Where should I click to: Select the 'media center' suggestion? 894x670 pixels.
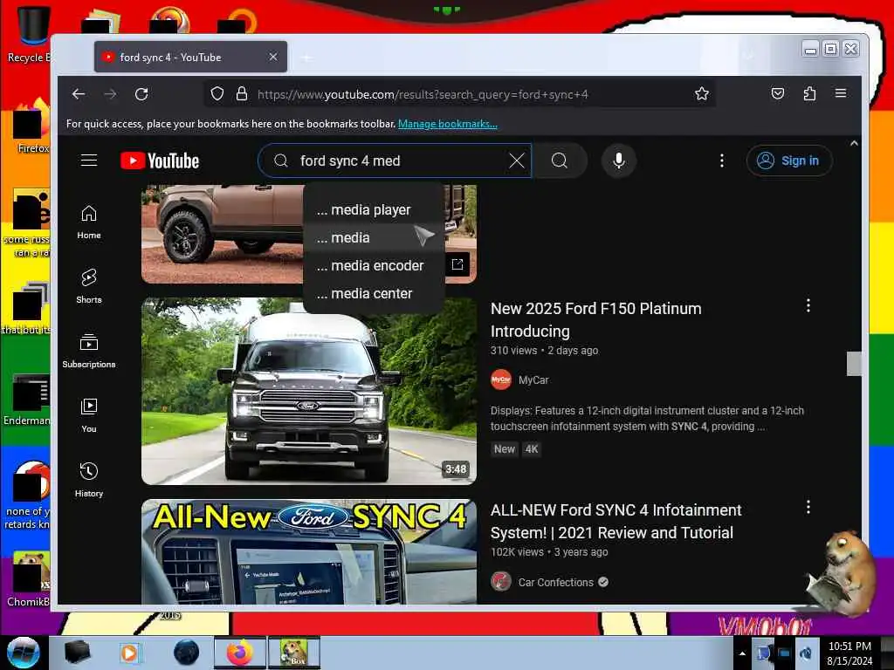coord(374,293)
